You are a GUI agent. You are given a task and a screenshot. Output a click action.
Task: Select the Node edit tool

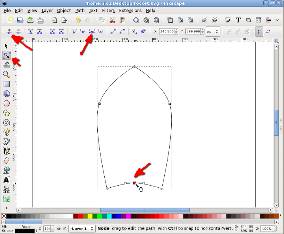(6, 56)
